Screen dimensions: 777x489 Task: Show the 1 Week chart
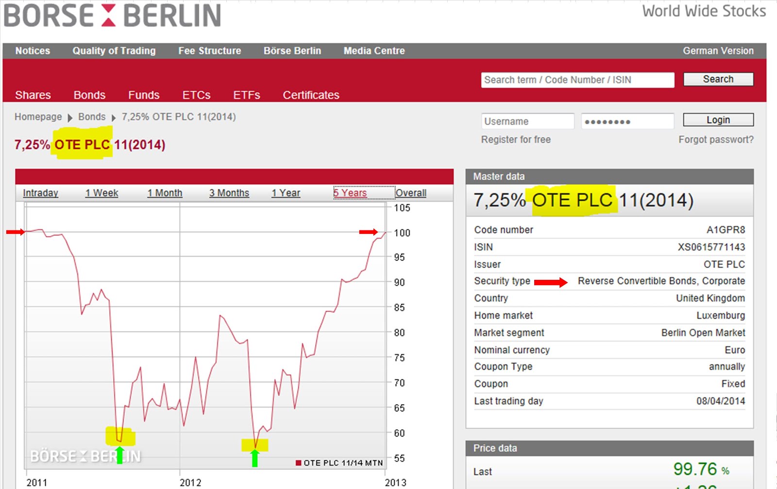(101, 193)
